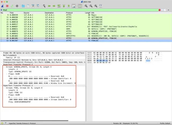Select packet 33 GRPC DATA row

point(86,29)
